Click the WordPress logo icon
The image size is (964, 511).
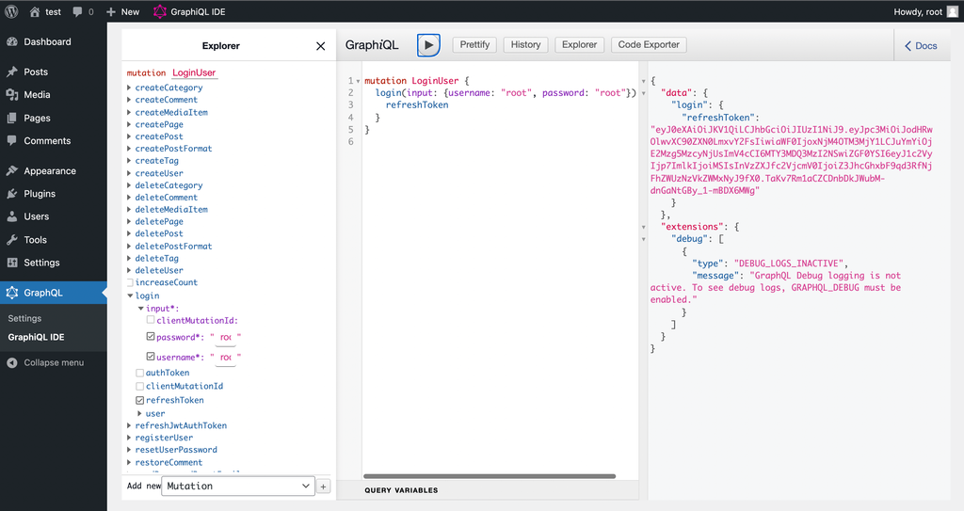11,11
